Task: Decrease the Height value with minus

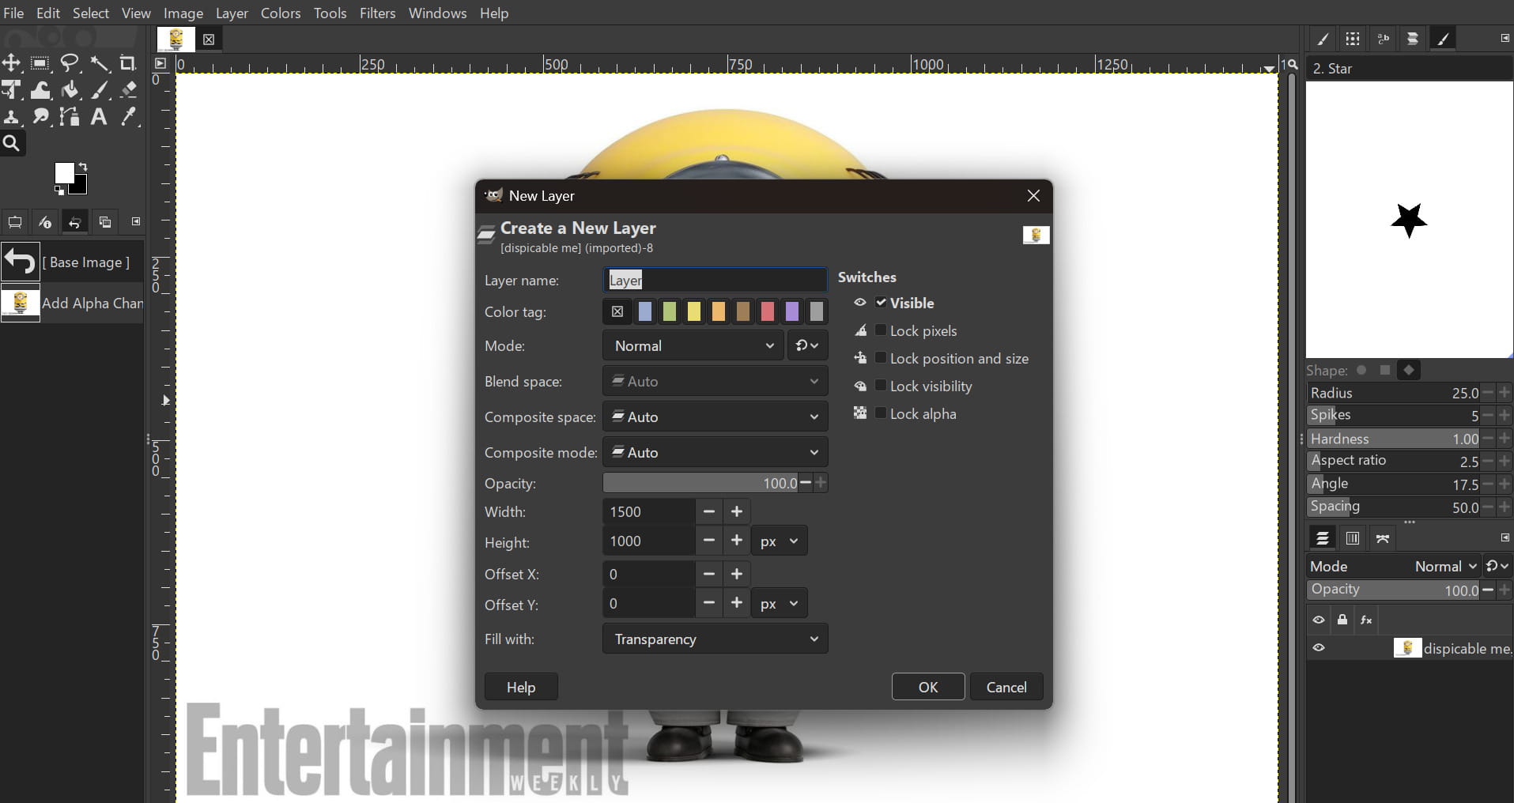Action: (x=709, y=541)
